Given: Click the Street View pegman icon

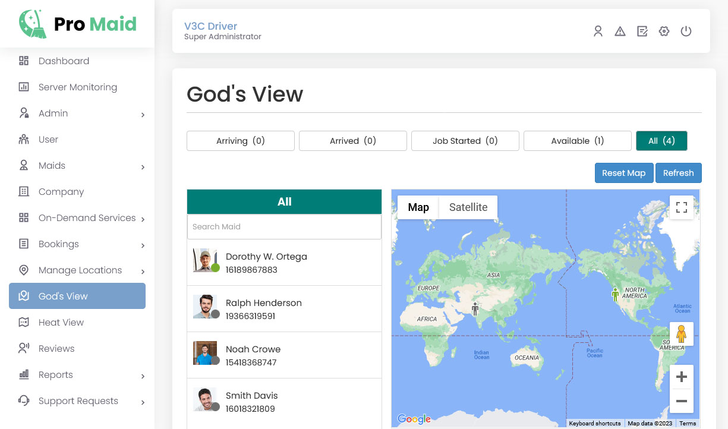Looking at the screenshot, I should click(682, 334).
